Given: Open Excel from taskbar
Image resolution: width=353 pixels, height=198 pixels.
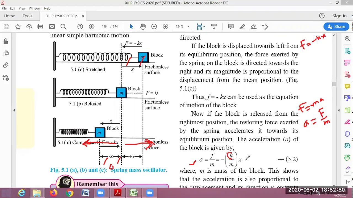Looking at the screenshot, I should pyautogui.click(x=133, y=193).
